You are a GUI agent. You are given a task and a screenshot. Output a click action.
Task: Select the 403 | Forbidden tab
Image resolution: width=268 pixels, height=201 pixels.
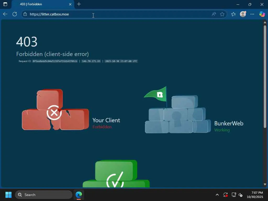click(x=43, y=4)
